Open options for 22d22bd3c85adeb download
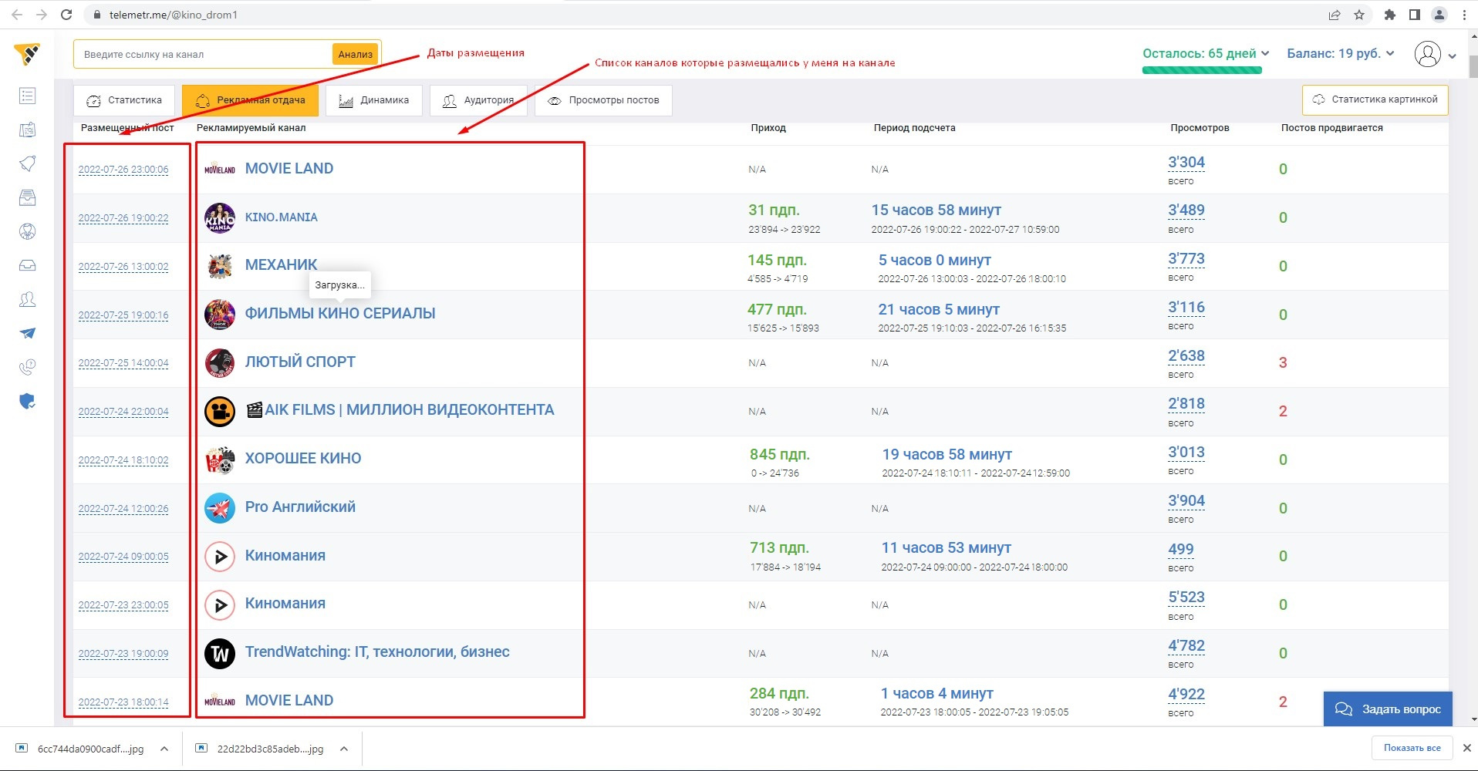The width and height of the screenshot is (1478, 771). [x=344, y=749]
